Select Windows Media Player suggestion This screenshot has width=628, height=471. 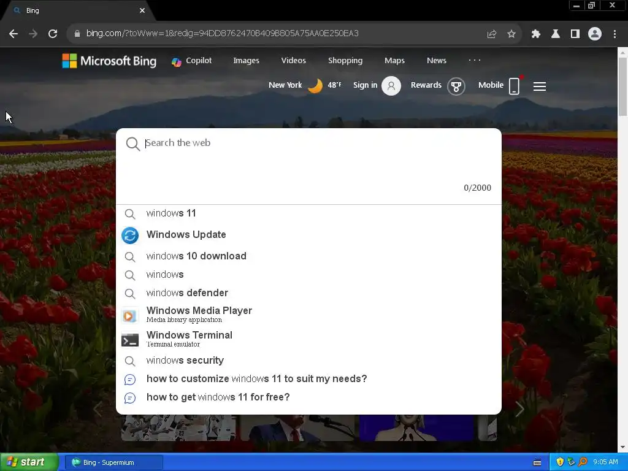(x=308, y=315)
